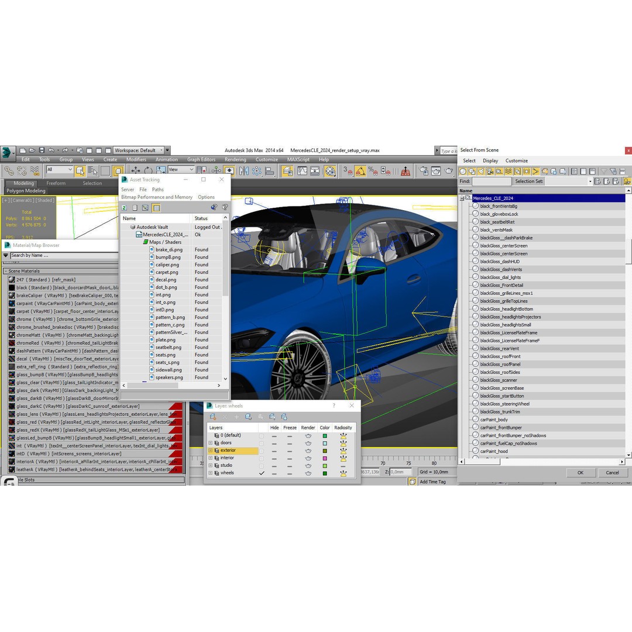Click the Mirror tool icon
632x632 pixels.
coord(243,171)
